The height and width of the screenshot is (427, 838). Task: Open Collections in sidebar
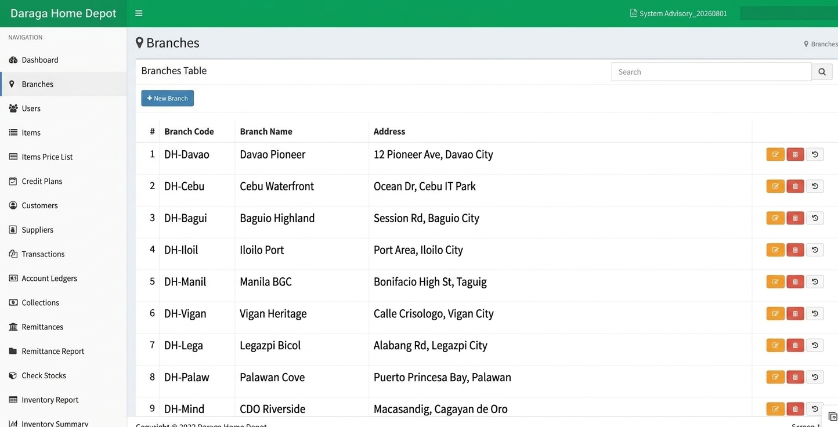[63, 303]
